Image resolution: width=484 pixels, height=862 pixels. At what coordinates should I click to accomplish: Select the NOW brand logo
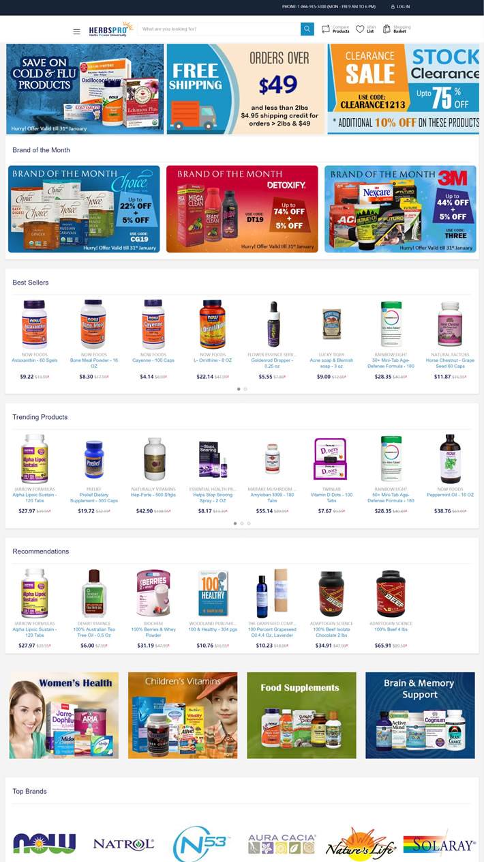point(44,844)
